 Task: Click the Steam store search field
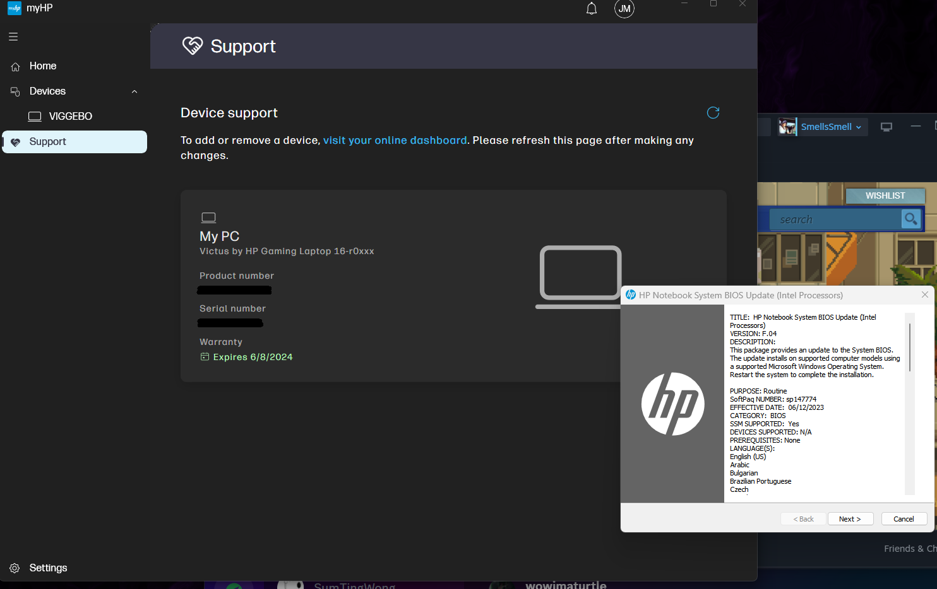[836, 219]
